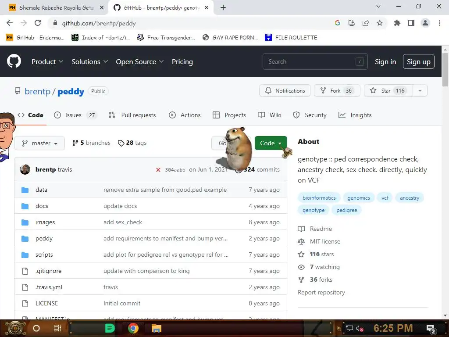The width and height of the screenshot is (449, 337).
Task: Open the Issues tab
Action: click(75, 115)
